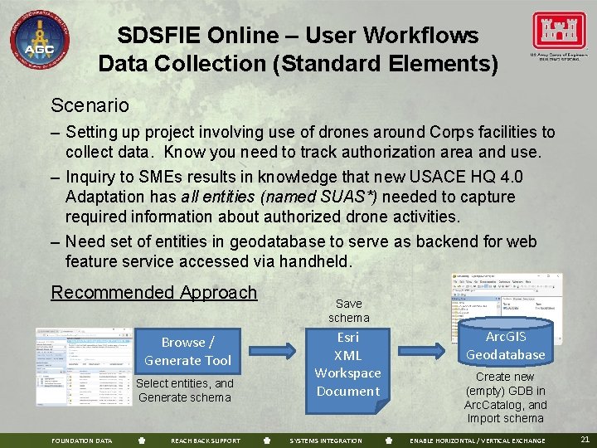Click the 'Select entities, and Generate schema' caption

pyautogui.click(x=185, y=391)
